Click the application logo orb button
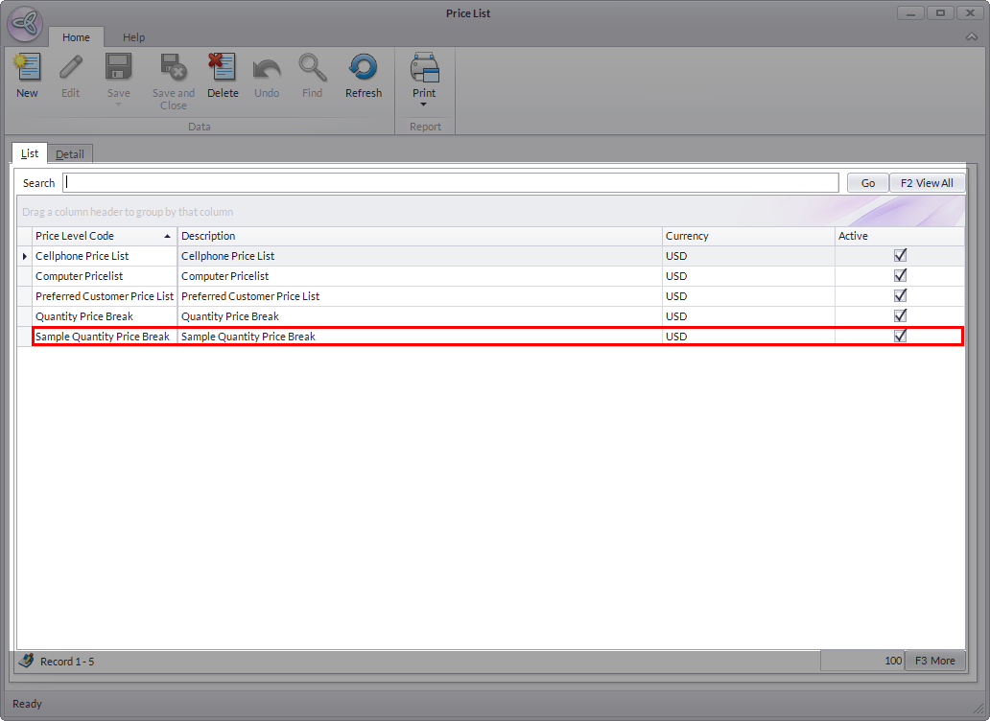990x721 pixels. [x=26, y=25]
